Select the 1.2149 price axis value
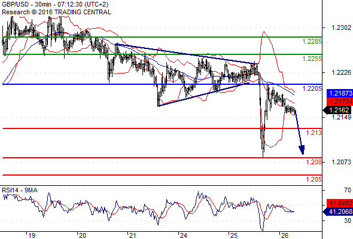 [341, 117]
